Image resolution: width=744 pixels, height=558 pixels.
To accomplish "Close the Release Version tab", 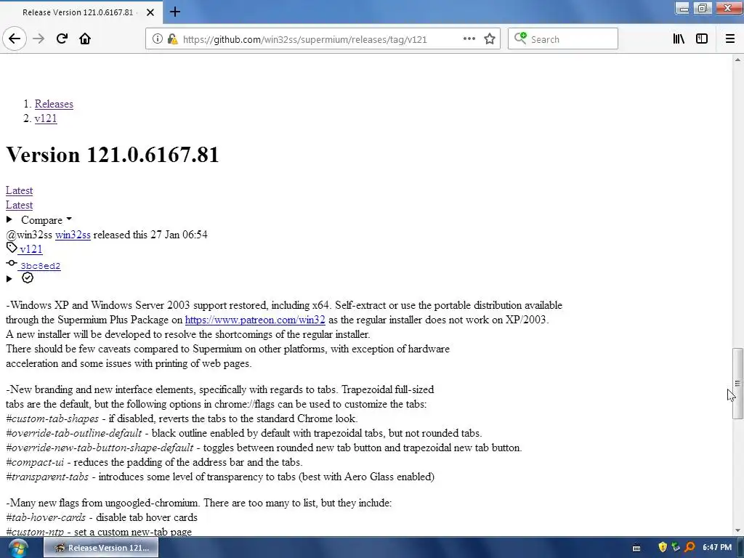I will (x=150, y=12).
